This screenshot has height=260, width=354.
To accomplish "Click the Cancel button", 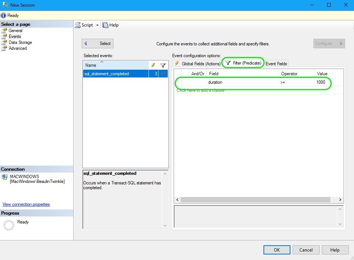I will (306, 250).
